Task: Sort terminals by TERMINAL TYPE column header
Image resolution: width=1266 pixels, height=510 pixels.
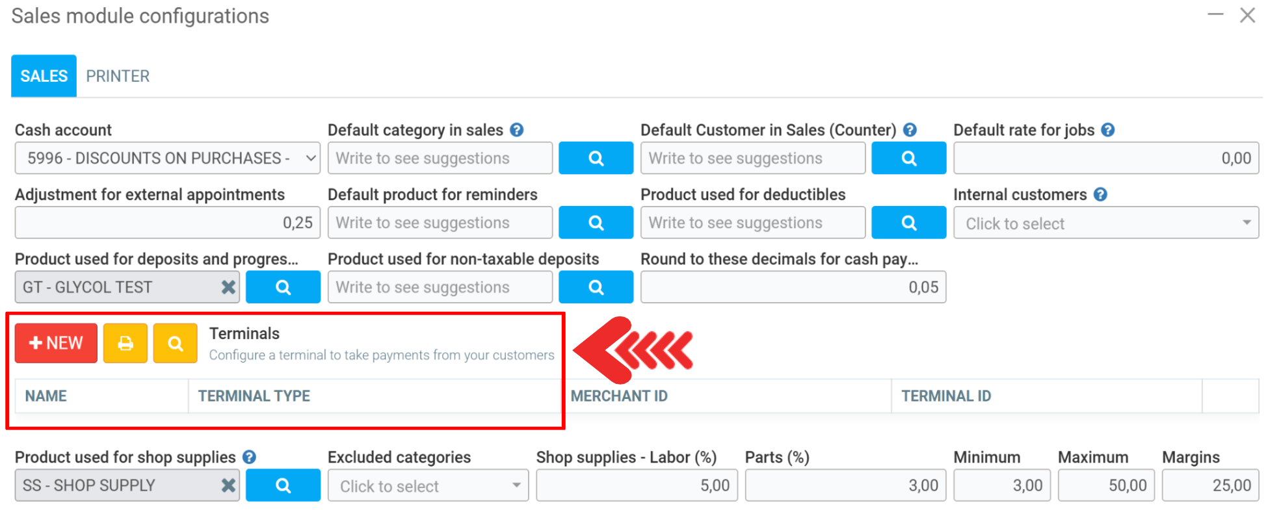Action: click(254, 396)
